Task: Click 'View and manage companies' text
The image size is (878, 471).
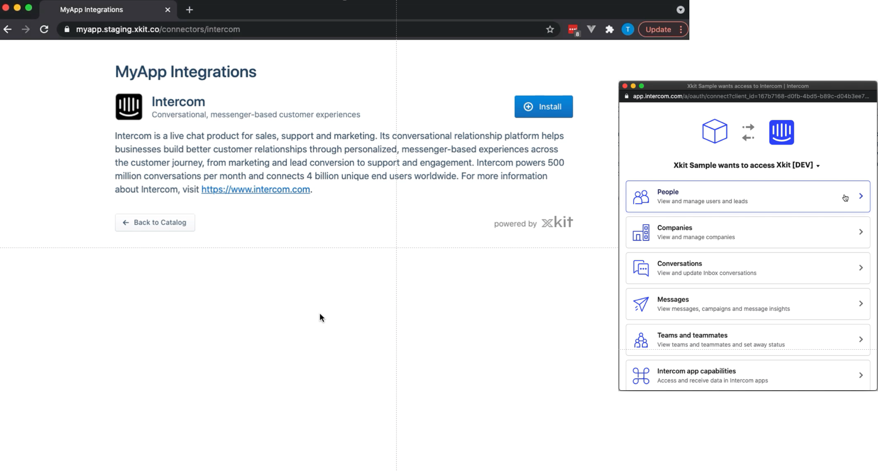Action: click(x=696, y=237)
